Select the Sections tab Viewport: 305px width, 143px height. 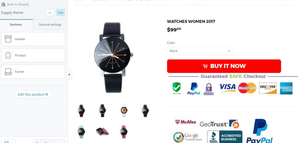point(16,24)
